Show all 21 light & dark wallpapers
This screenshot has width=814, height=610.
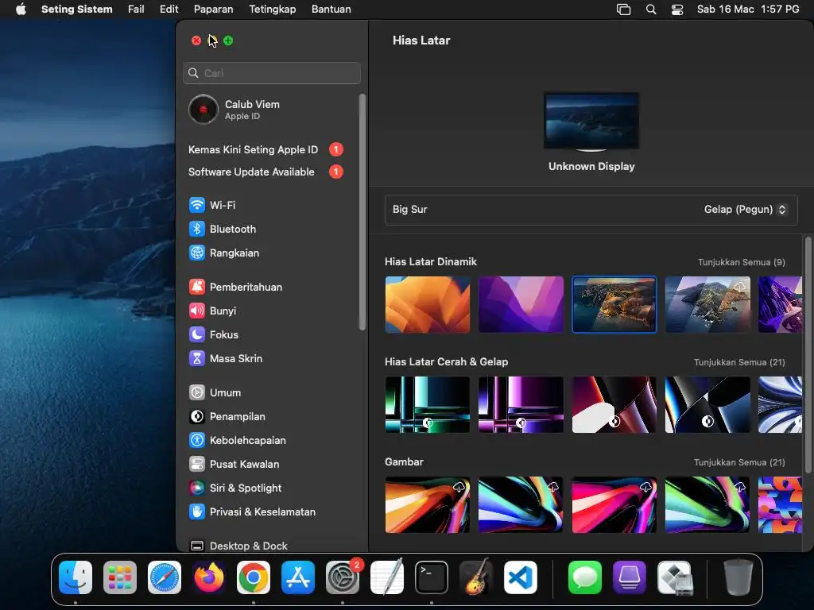(739, 362)
